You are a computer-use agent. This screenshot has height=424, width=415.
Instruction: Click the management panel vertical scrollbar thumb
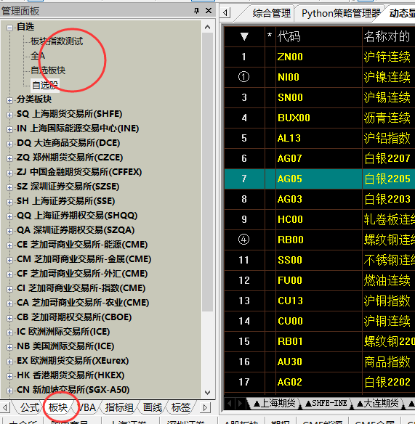tap(208, 172)
